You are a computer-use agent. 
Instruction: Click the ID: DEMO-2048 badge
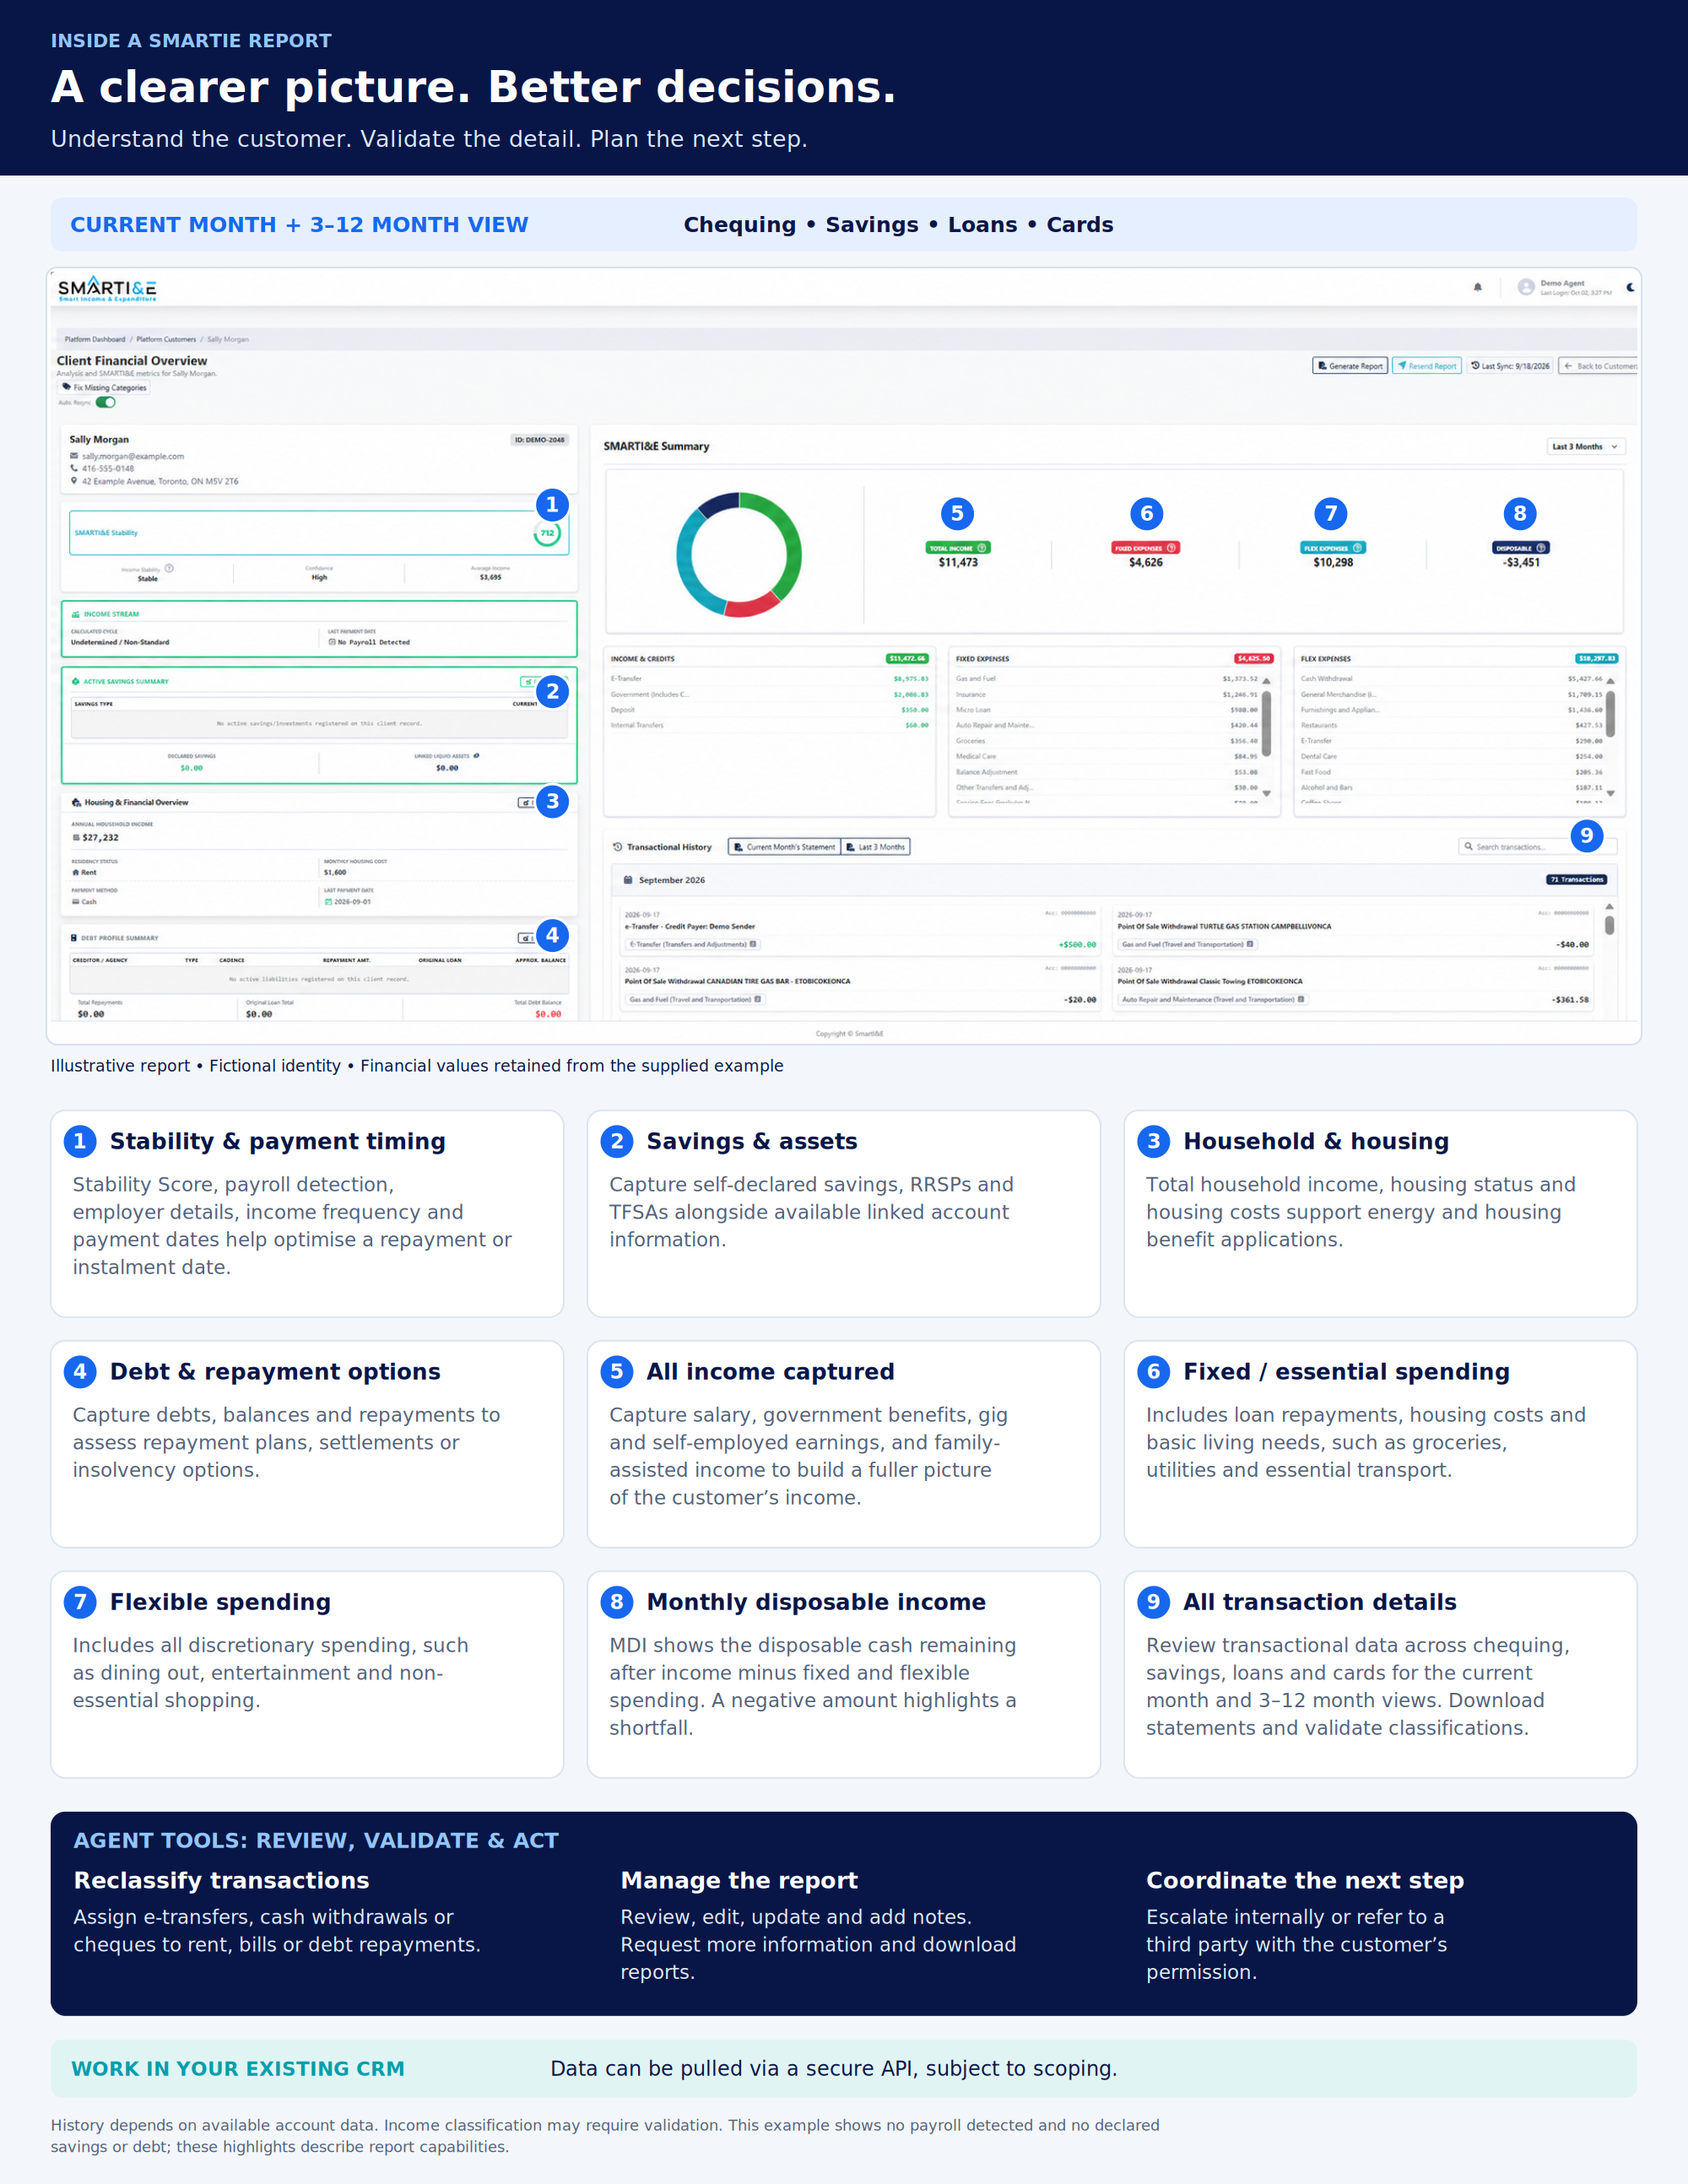(x=539, y=440)
